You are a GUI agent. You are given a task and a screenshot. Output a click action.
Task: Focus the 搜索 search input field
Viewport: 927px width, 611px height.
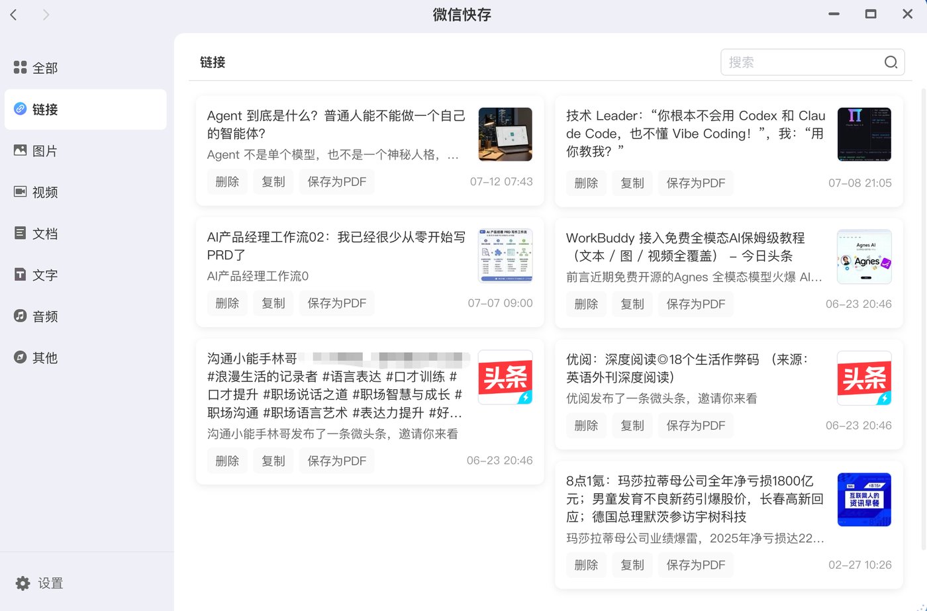click(x=812, y=62)
